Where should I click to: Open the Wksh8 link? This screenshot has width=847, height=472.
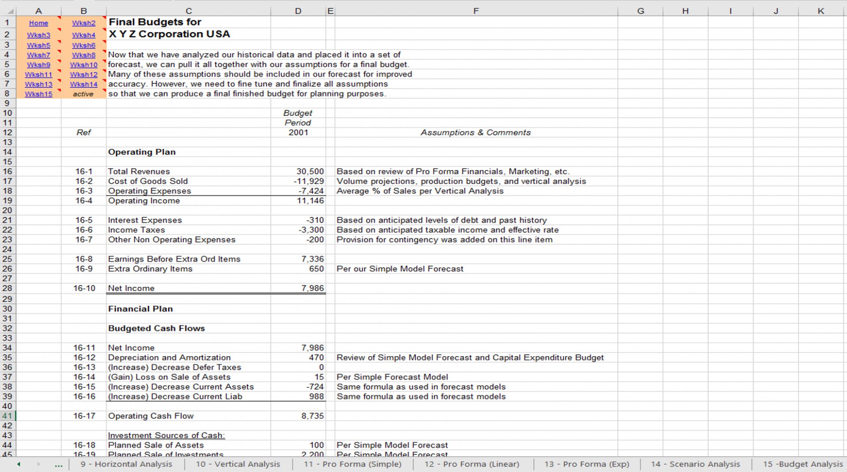(x=83, y=55)
